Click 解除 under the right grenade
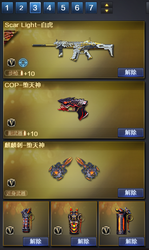This screenshot has width=149, height=250. 131,241
